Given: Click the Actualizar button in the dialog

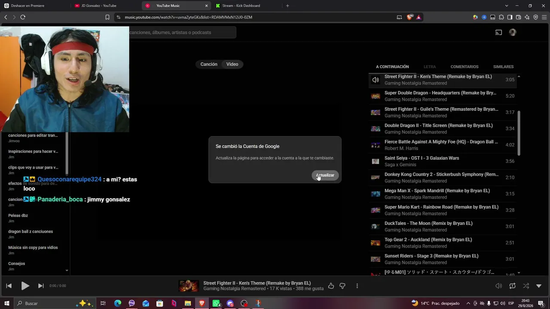Looking at the screenshot, I should pyautogui.click(x=325, y=175).
